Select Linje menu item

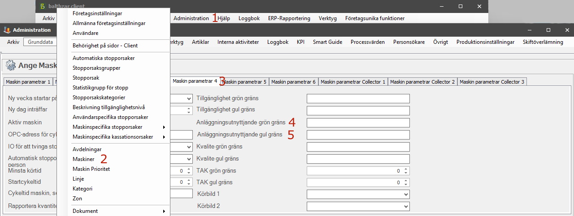[x=78, y=179]
